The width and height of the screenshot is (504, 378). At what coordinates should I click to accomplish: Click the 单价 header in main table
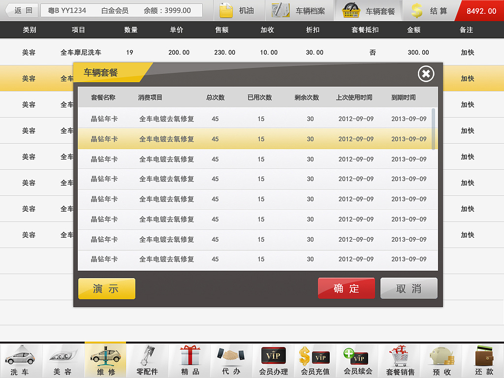pyautogui.click(x=177, y=30)
